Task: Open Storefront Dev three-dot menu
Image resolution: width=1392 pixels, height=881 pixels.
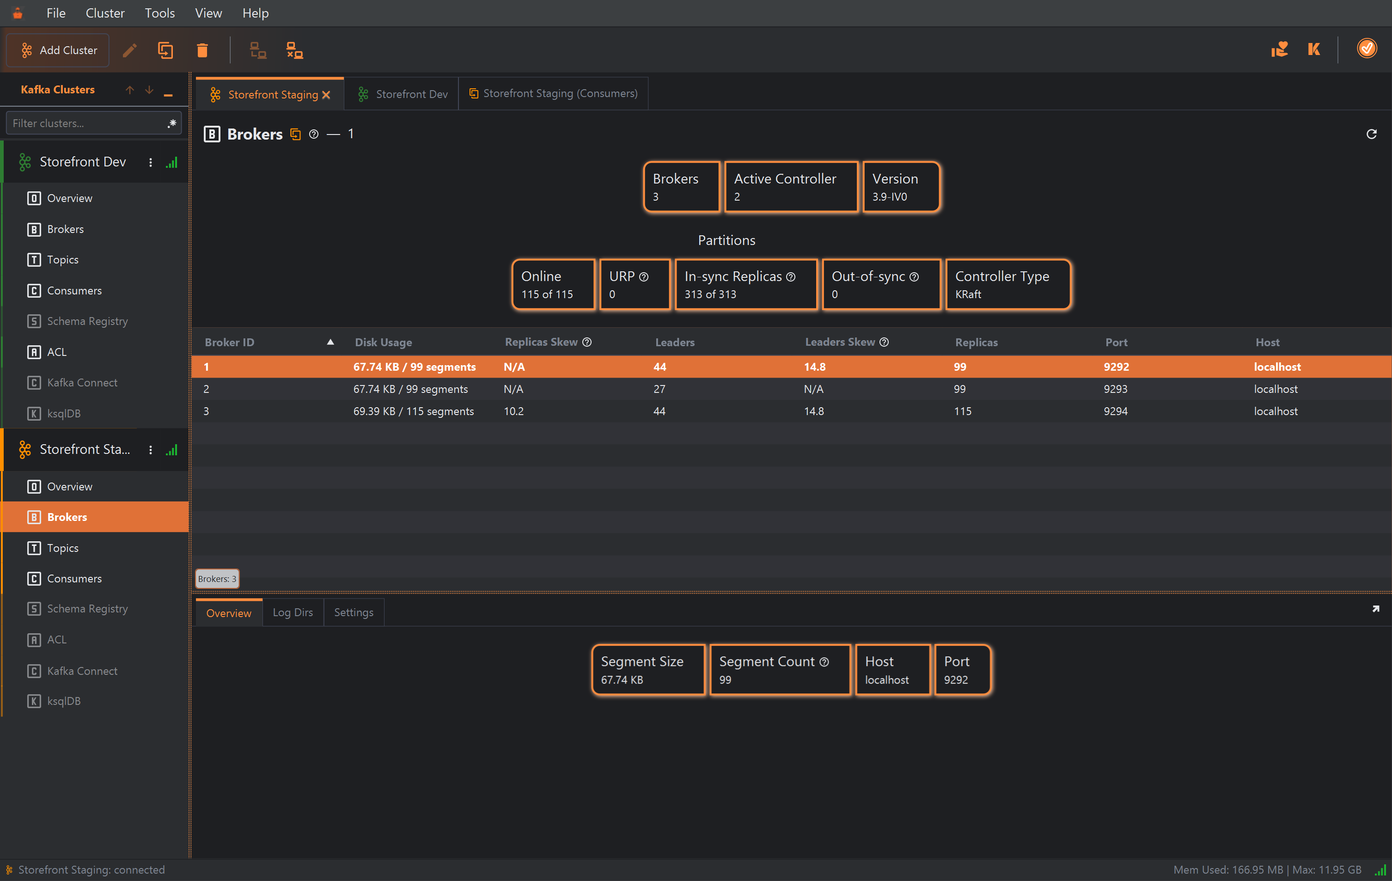Action: 150,162
